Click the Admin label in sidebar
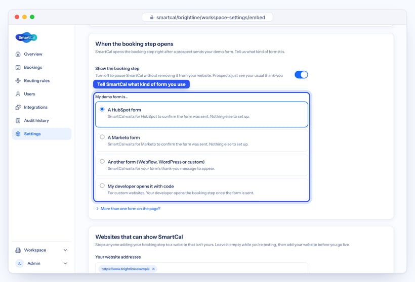The height and width of the screenshot is (282, 415). pos(34,263)
